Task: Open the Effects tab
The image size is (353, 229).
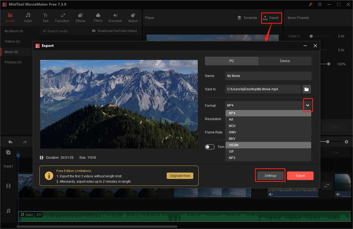Action: pos(80,18)
